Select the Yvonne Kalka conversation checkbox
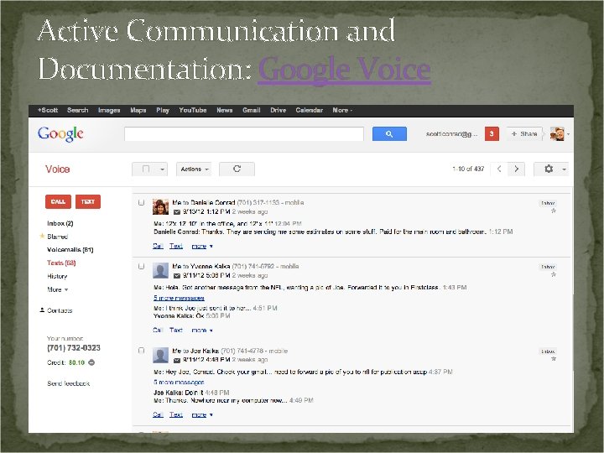This screenshot has width=604, height=453. point(142,266)
